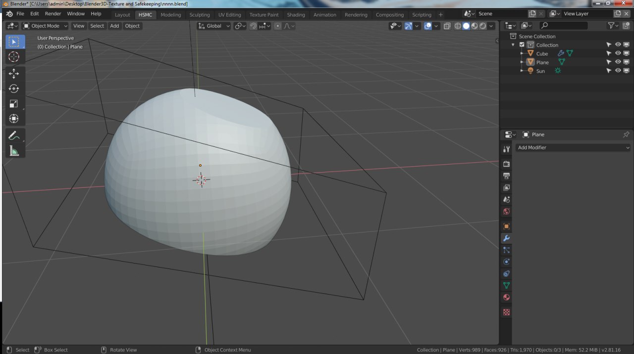This screenshot has height=354, width=634.
Task: Toggle Collection eye visibility icon
Action: click(x=618, y=44)
